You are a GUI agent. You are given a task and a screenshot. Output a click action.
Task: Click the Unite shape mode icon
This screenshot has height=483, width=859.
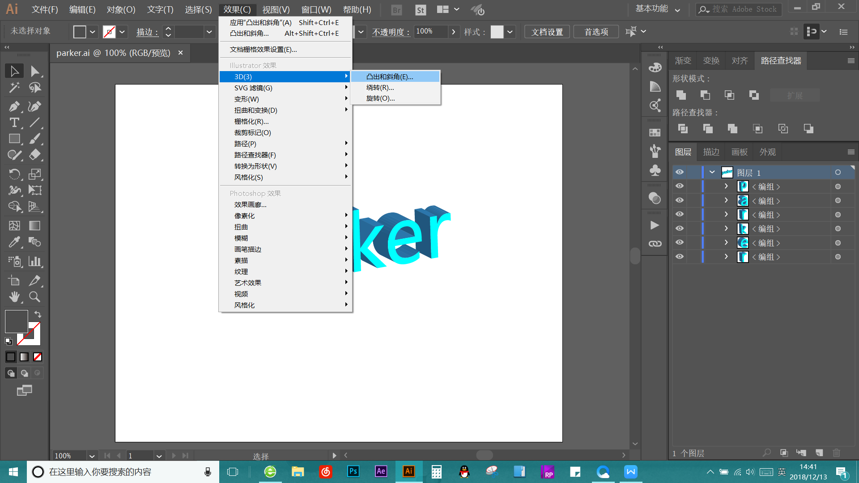[681, 95]
